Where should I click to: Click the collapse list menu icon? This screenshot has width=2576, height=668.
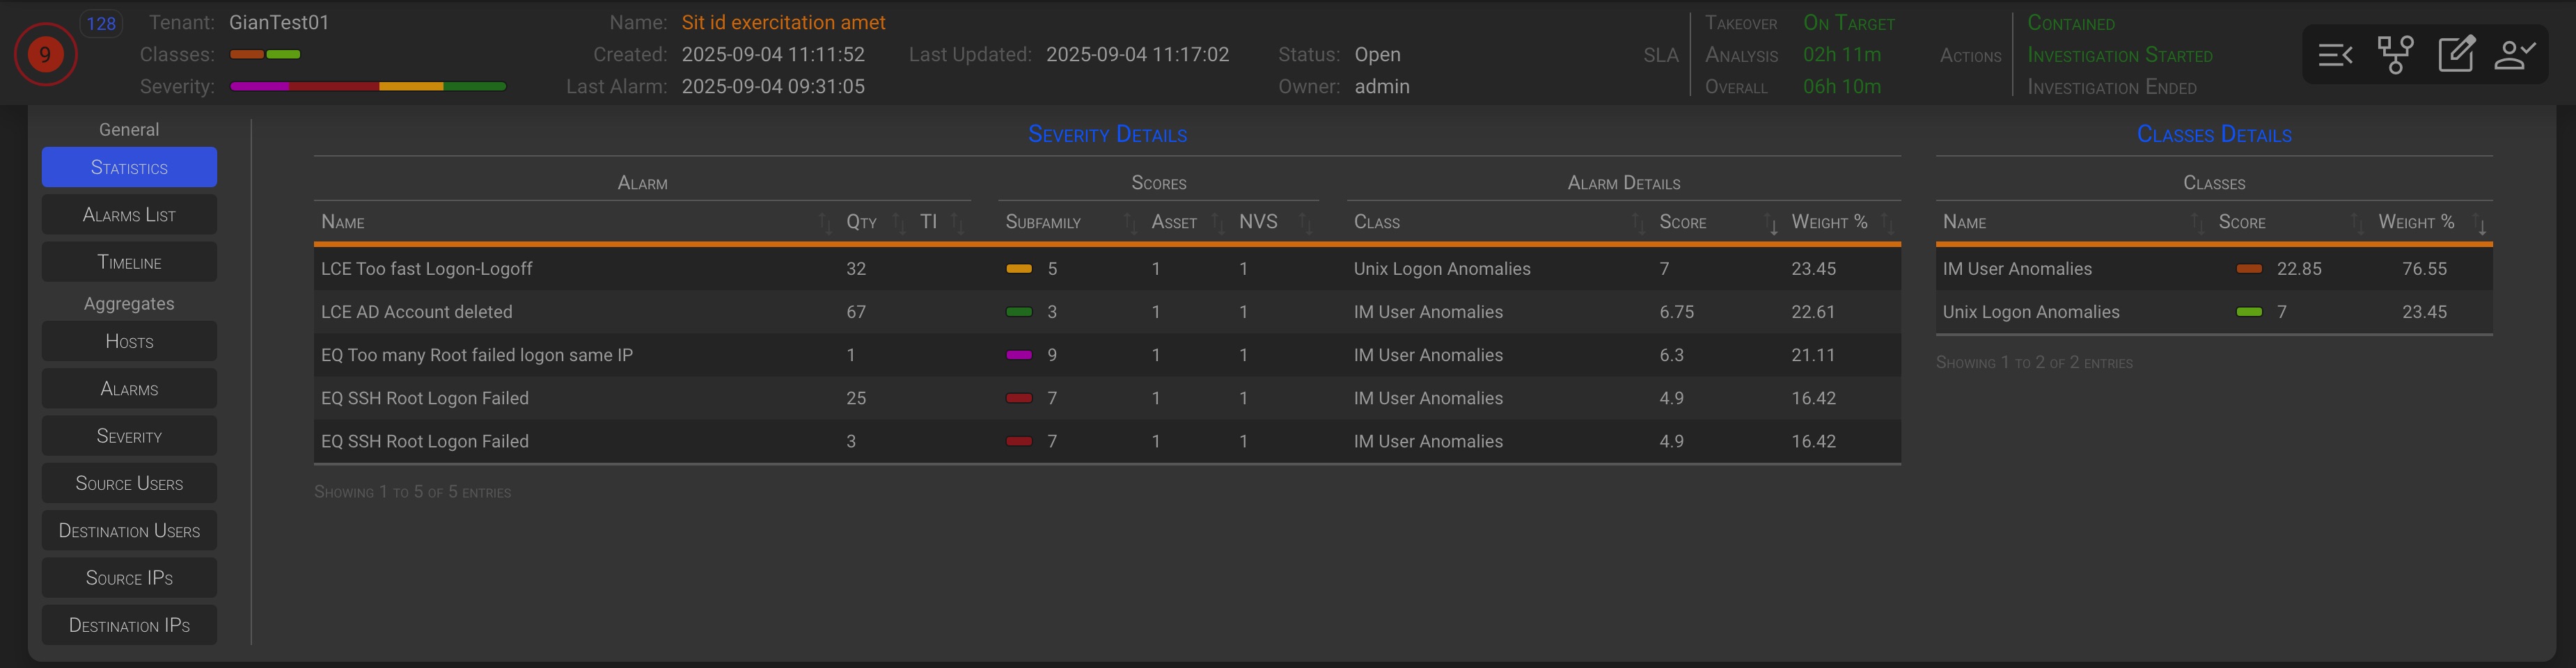click(2335, 55)
